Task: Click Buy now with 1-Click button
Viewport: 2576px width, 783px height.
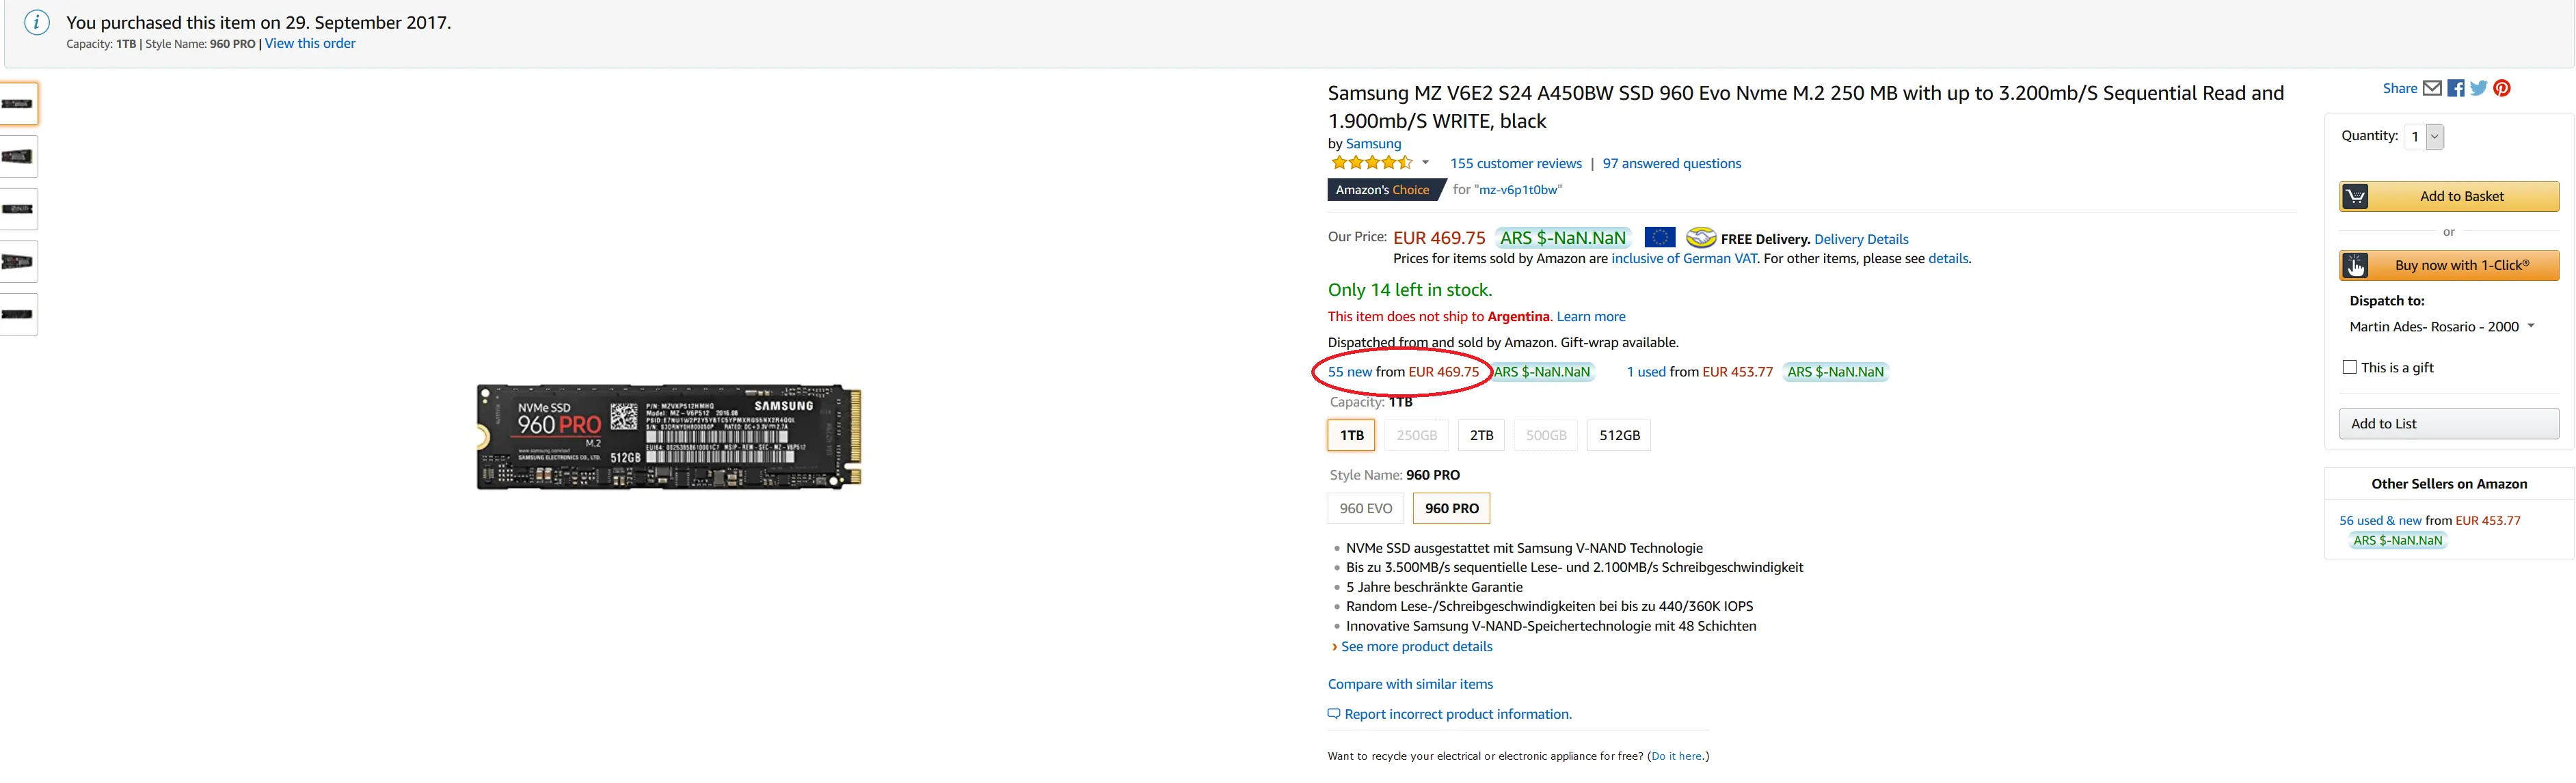Action: click(2449, 266)
